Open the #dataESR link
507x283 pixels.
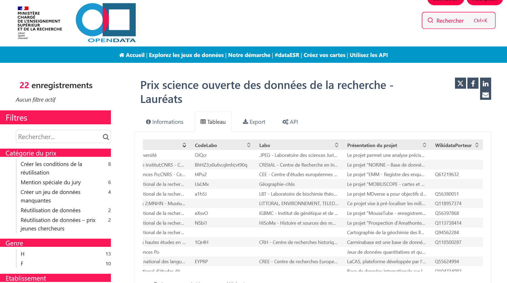[287, 55]
